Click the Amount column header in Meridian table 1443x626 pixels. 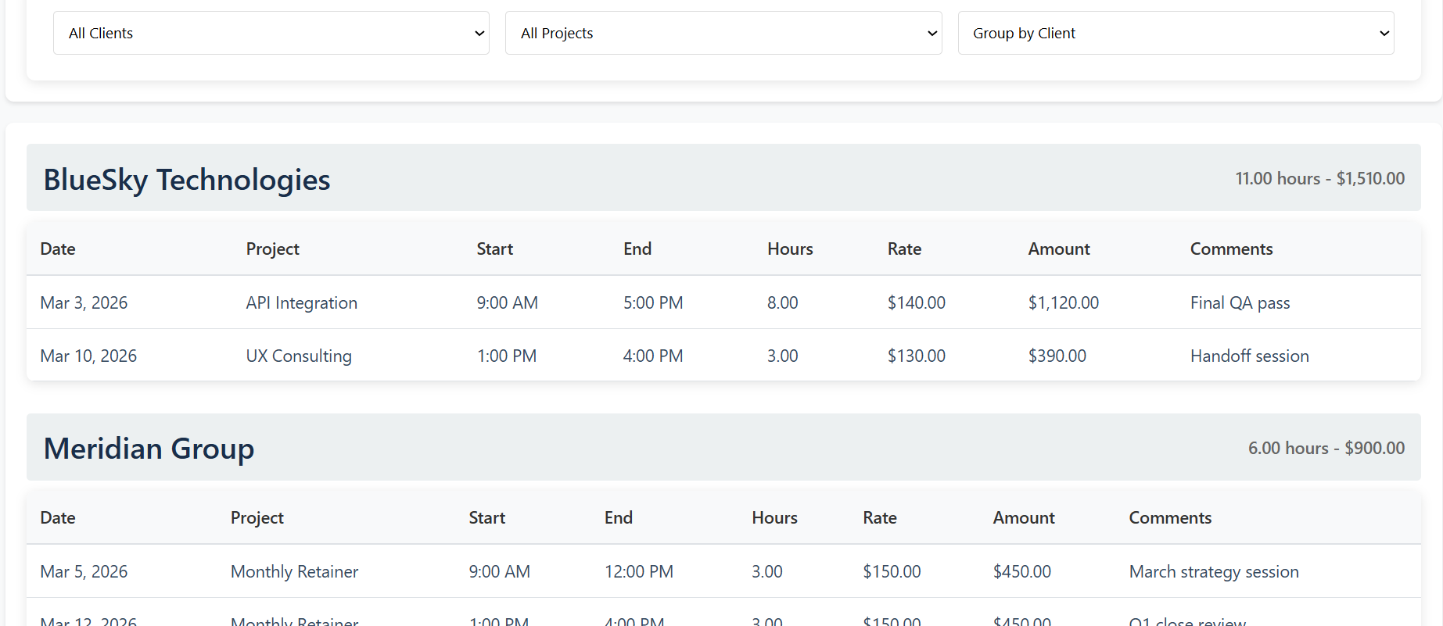point(1024,517)
